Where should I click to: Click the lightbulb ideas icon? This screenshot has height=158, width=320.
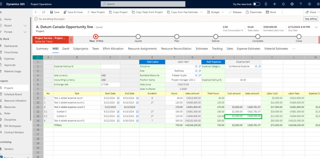point(266,4)
